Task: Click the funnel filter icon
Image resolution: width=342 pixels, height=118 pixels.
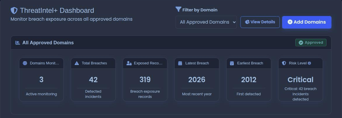Action: (178, 9)
